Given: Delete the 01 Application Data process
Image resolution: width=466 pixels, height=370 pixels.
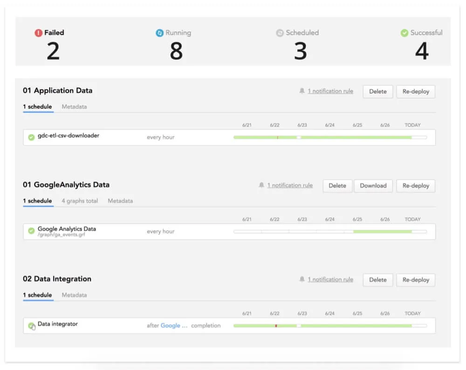Looking at the screenshot, I should tap(377, 91).
